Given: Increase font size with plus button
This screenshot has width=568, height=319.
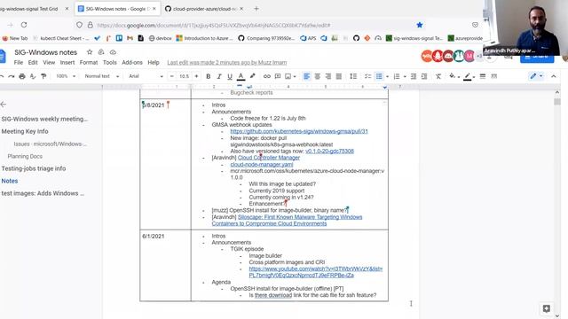Looking at the screenshot, I should click(196, 76).
